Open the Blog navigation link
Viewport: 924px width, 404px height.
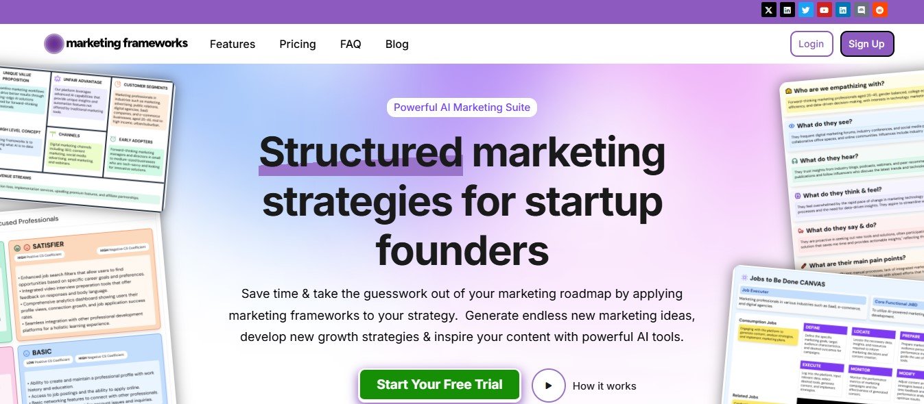(397, 44)
